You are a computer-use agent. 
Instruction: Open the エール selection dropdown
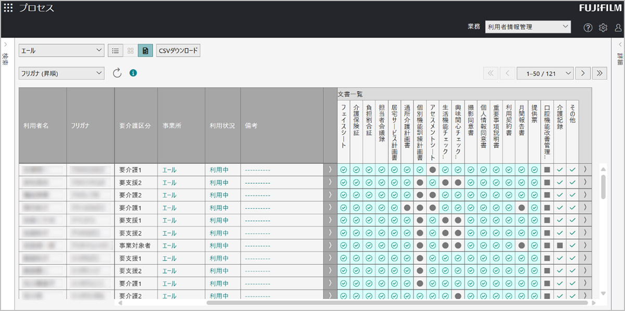pyautogui.click(x=61, y=50)
